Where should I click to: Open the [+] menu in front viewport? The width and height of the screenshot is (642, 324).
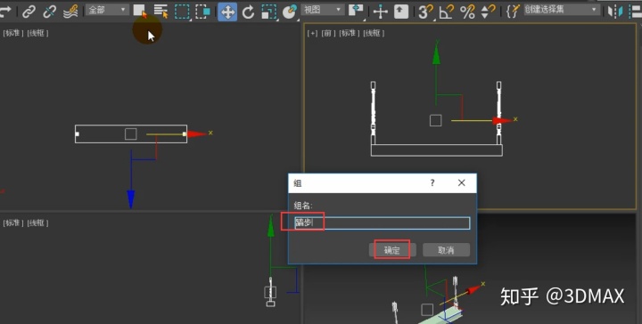[x=312, y=34]
